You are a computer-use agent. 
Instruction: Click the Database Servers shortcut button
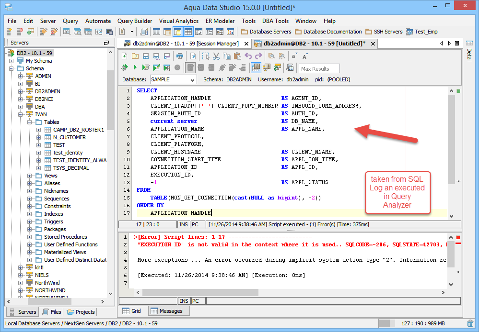point(266,32)
